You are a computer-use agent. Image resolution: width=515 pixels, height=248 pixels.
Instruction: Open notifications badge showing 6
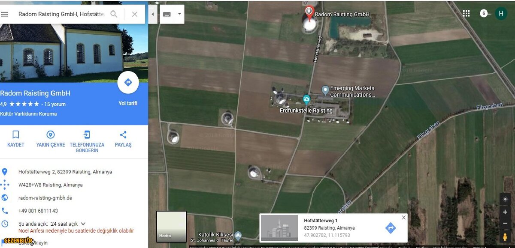point(484,13)
